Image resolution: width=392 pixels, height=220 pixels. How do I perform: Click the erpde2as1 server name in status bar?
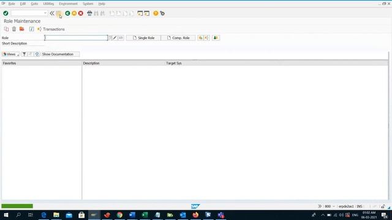click(346, 207)
